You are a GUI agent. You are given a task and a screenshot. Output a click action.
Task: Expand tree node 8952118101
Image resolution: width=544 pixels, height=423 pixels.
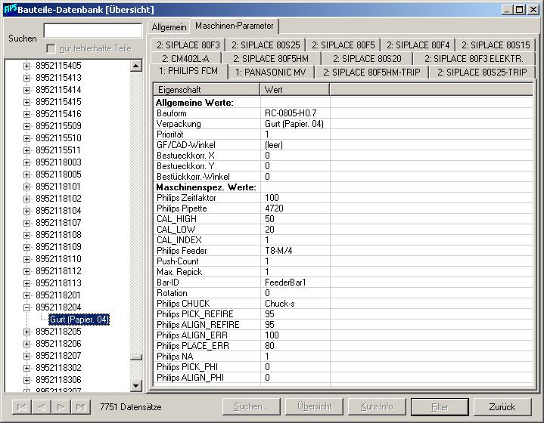(26, 187)
